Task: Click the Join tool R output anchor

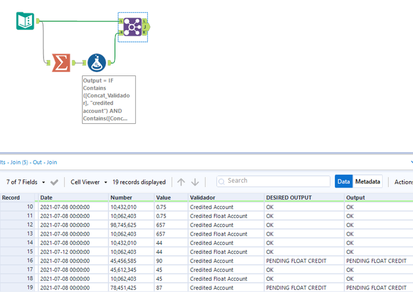Action: 144,32
